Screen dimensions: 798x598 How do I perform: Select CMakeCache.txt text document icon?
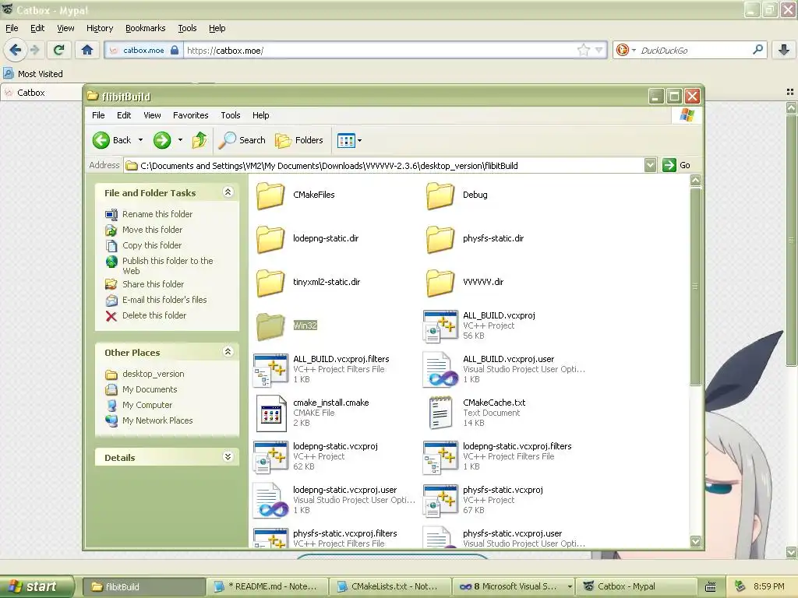coord(440,413)
